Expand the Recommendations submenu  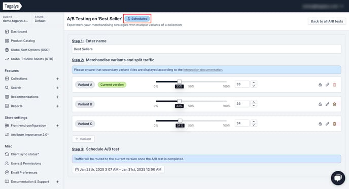coord(57,97)
